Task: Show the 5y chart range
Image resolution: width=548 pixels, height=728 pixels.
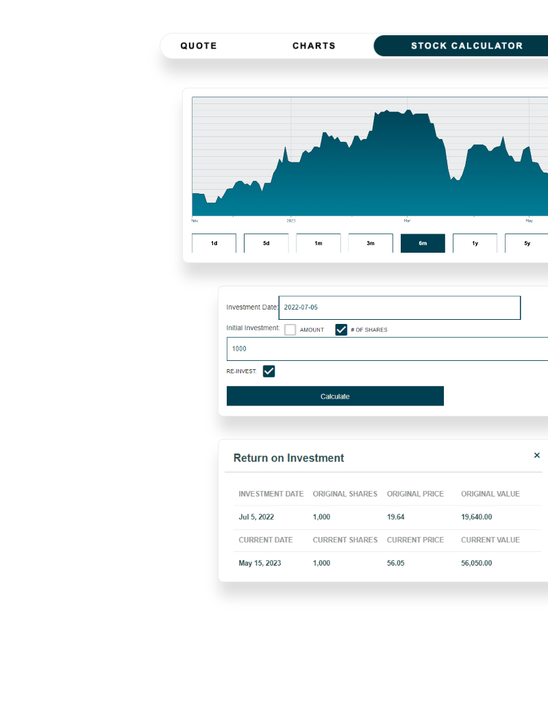Action: click(526, 243)
